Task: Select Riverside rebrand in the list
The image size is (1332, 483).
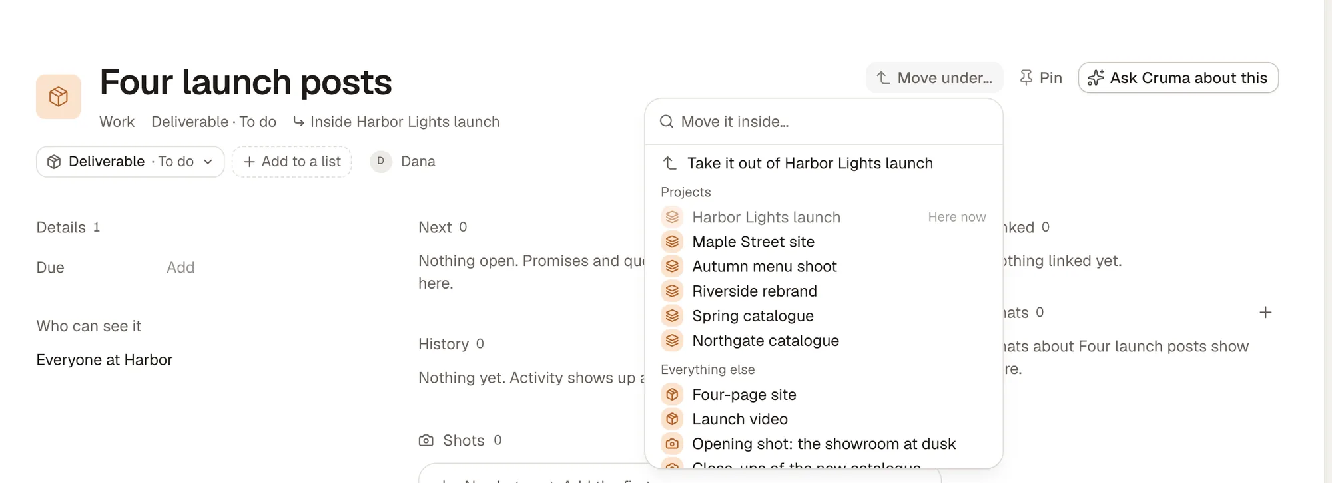Action: (x=824, y=291)
